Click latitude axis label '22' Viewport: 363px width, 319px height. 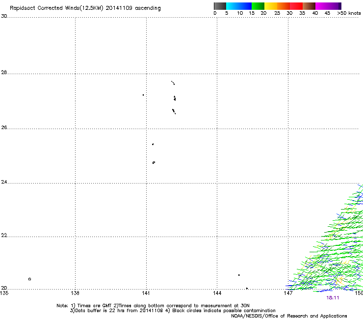4,236
